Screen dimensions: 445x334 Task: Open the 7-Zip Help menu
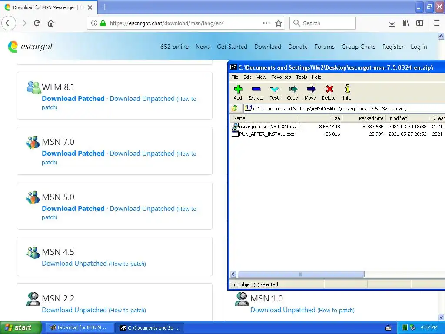(x=316, y=77)
